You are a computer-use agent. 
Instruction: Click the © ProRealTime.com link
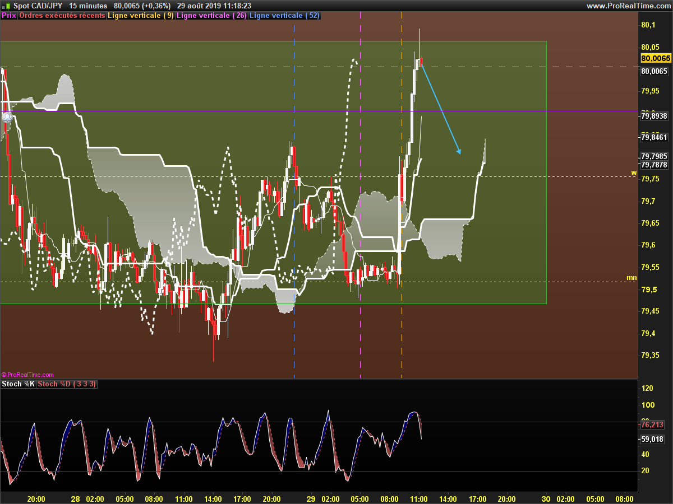tap(27, 375)
